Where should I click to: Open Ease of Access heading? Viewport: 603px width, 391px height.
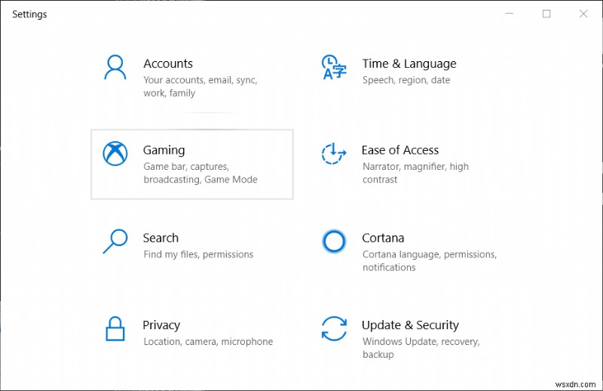[x=399, y=150]
